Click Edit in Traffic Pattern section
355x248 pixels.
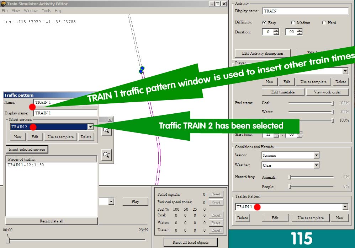(x=275, y=218)
